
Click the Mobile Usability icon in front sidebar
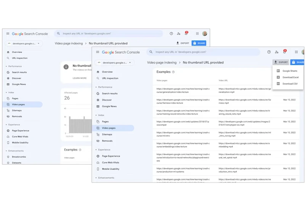(x=98, y=169)
